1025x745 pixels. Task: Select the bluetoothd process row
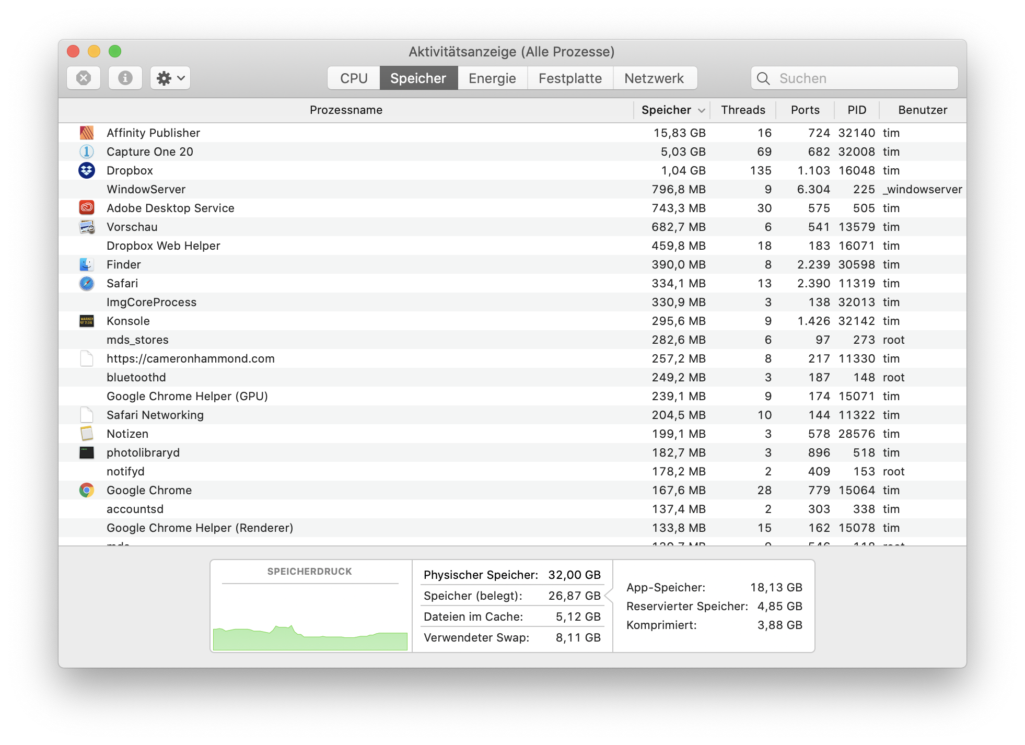pyautogui.click(x=512, y=377)
